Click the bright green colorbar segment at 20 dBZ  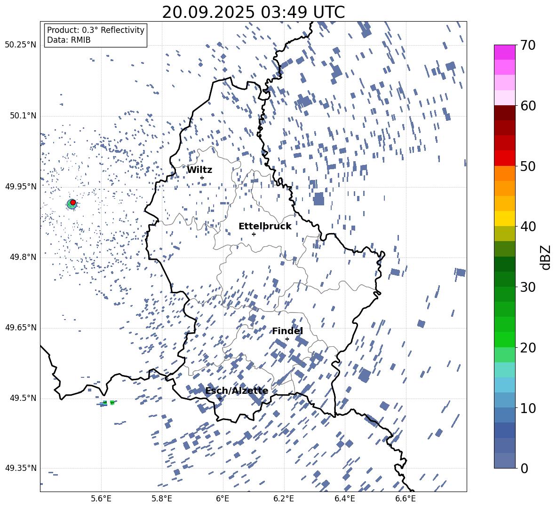coord(505,339)
